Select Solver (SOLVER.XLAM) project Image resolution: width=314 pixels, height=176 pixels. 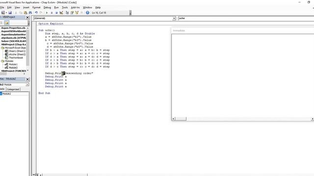tap(13, 41)
